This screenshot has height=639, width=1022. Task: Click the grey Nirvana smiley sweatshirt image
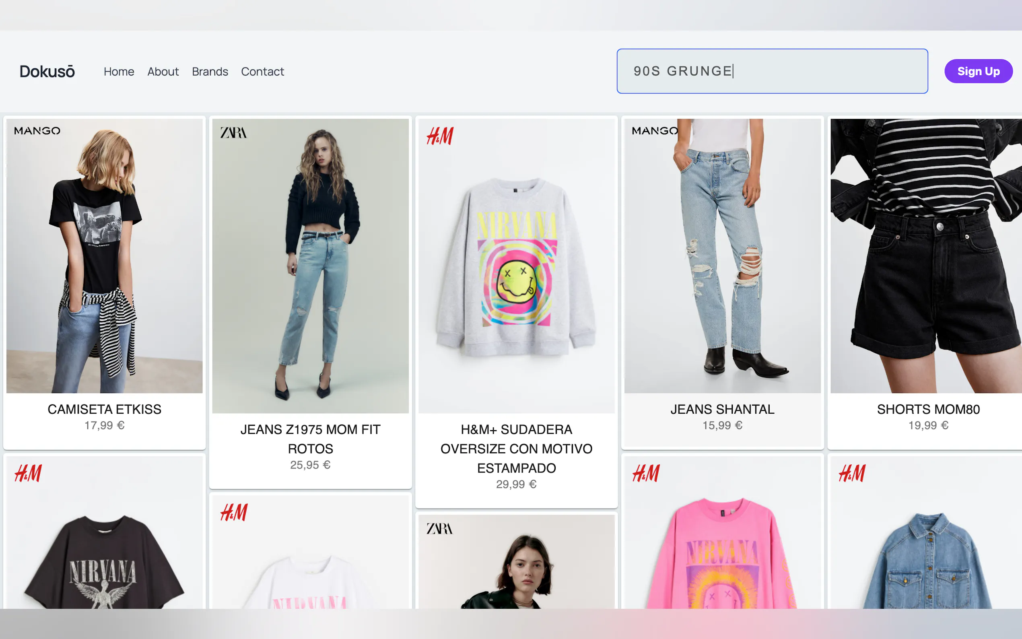click(x=516, y=266)
